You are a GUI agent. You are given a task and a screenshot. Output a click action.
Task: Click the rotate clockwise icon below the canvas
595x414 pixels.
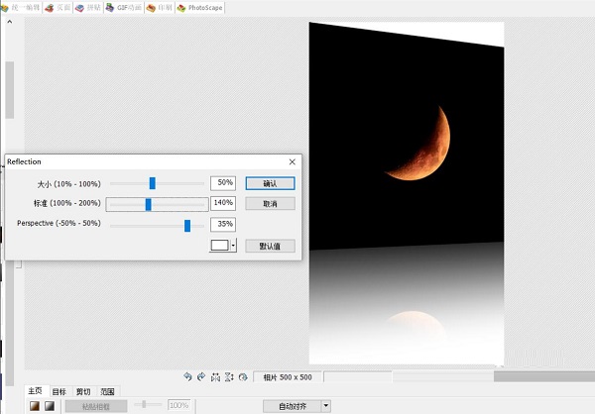pyautogui.click(x=201, y=376)
